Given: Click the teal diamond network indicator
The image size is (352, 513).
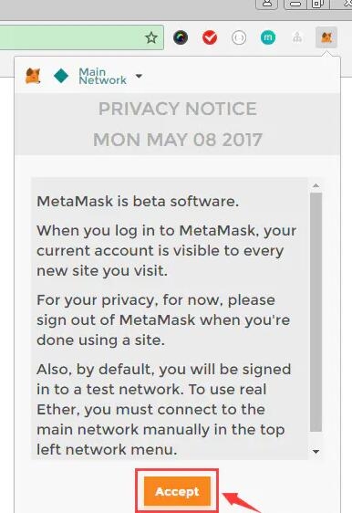Looking at the screenshot, I should [x=61, y=76].
